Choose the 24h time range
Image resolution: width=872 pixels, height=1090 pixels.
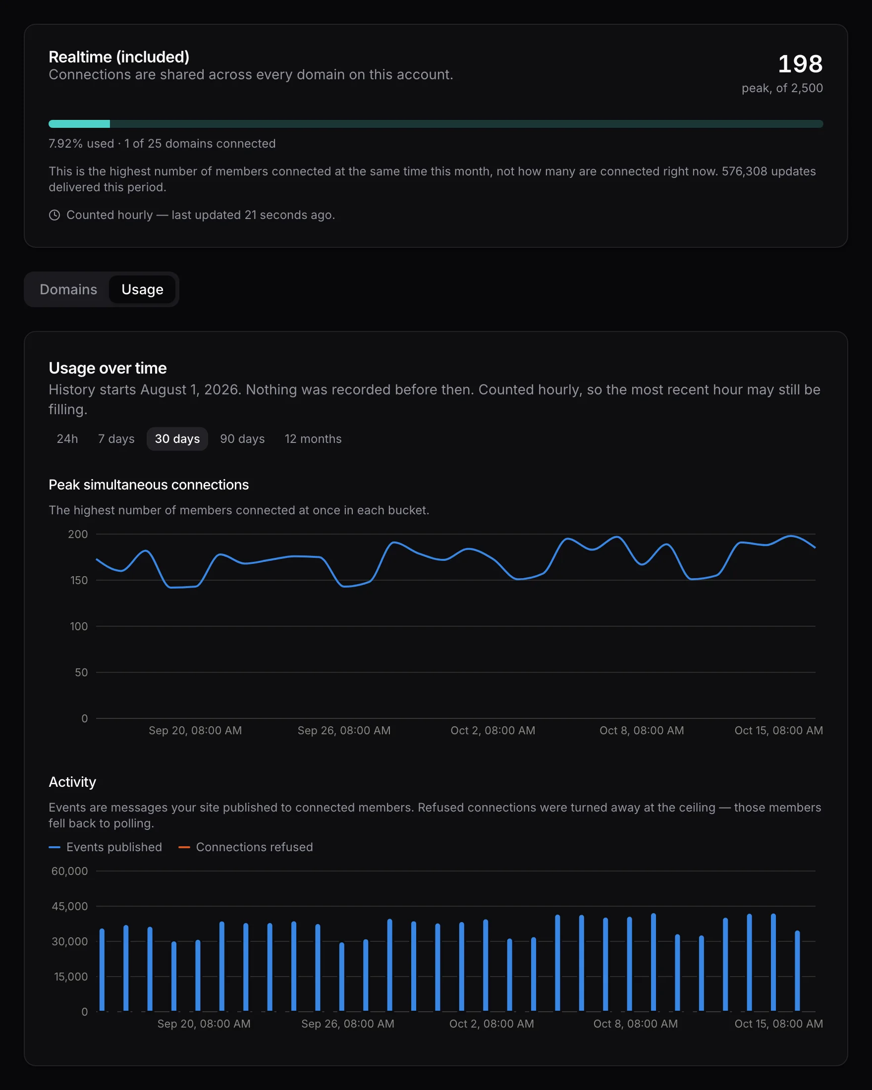coord(67,439)
